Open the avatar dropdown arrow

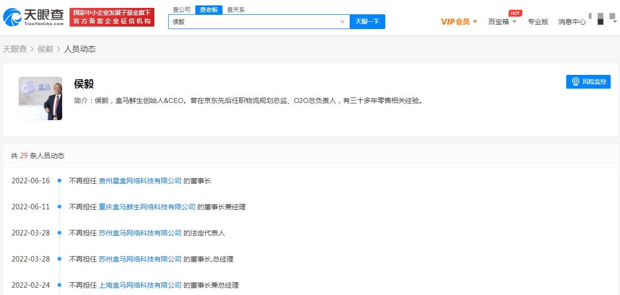[614, 21]
